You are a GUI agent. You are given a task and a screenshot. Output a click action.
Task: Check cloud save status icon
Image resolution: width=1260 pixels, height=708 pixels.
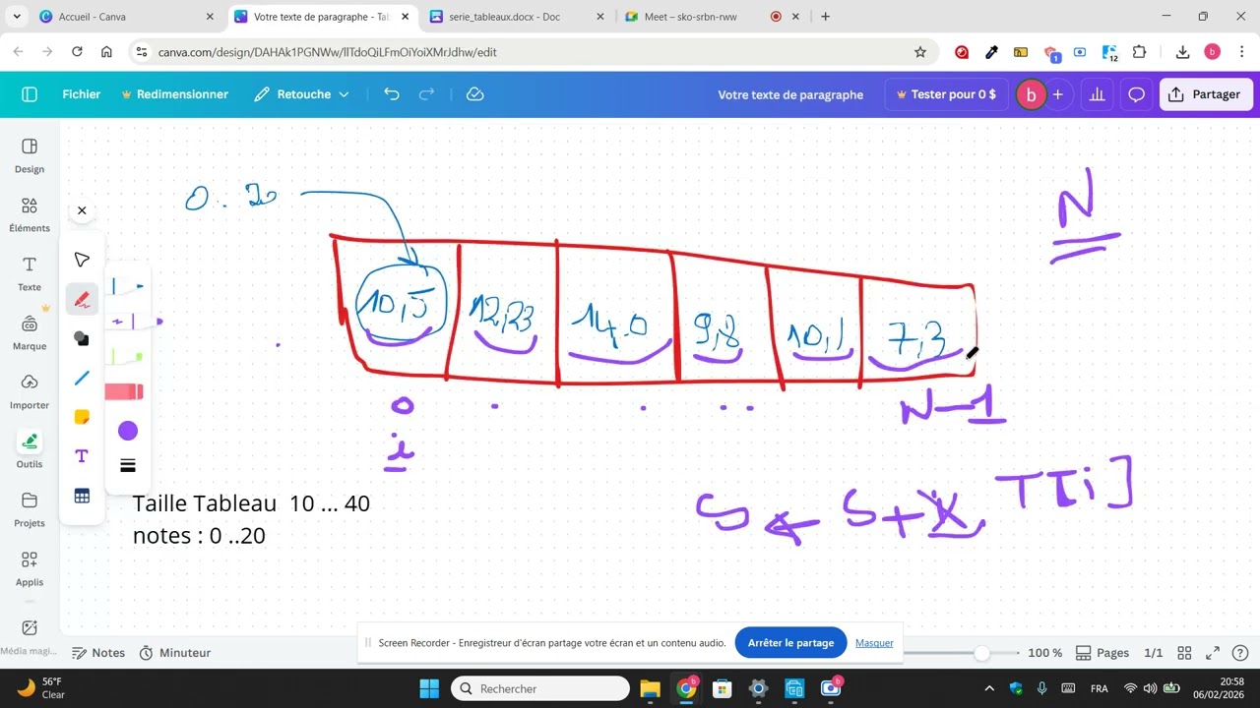pos(474,94)
